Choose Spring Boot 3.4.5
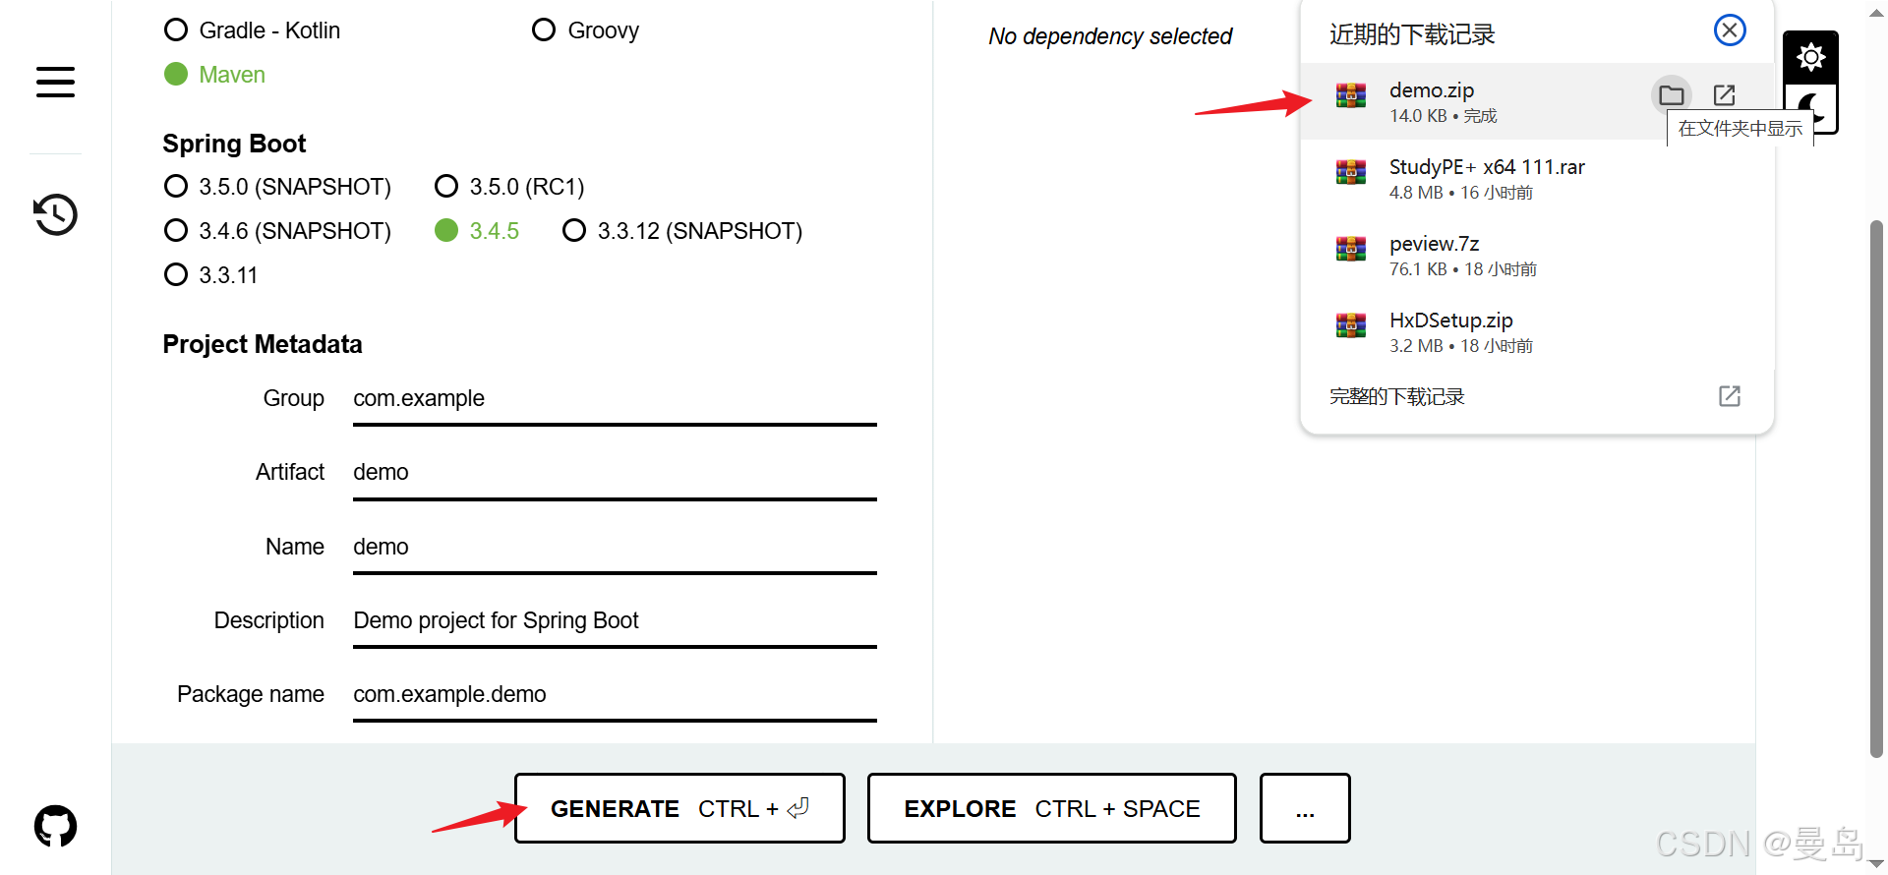Image resolution: width=1888 pixels, height=875 pixels. click(x=478, y=231)
